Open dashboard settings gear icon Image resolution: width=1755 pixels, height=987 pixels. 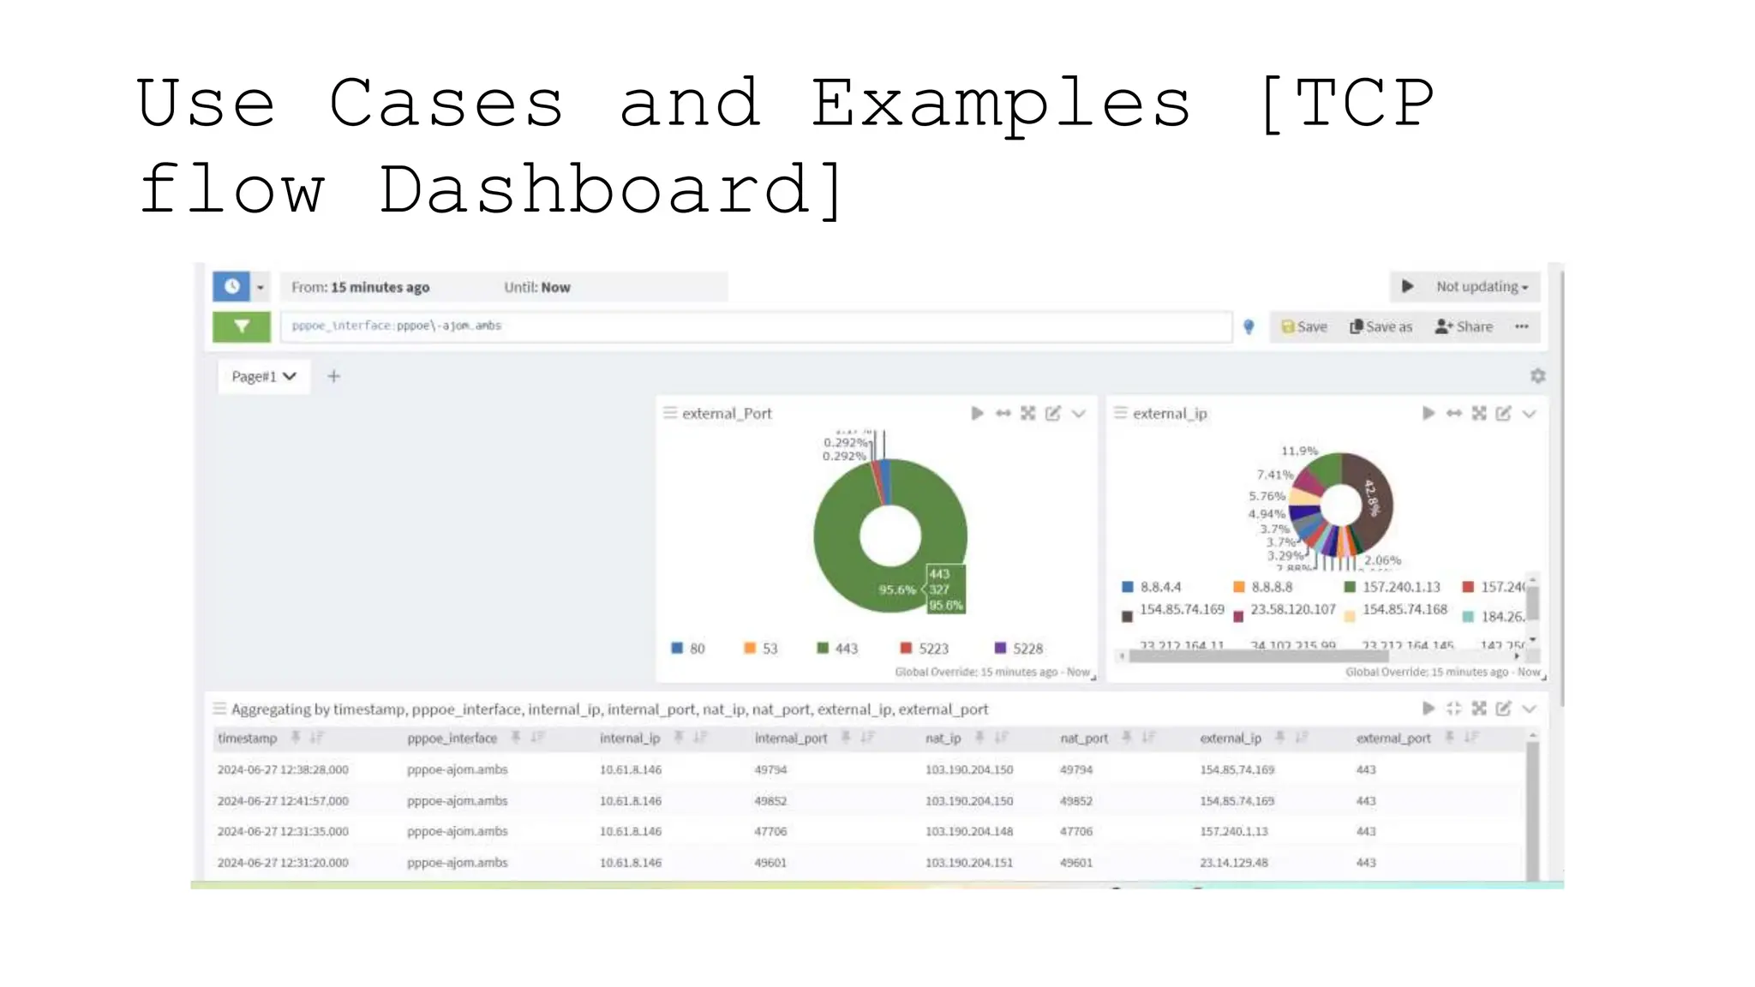pos(1537,376)
